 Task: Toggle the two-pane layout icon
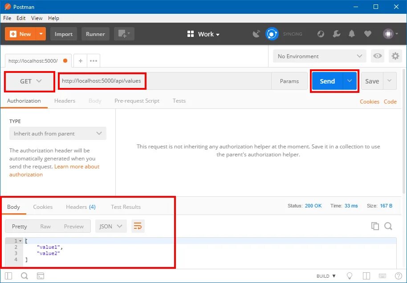tap(366, 276)
